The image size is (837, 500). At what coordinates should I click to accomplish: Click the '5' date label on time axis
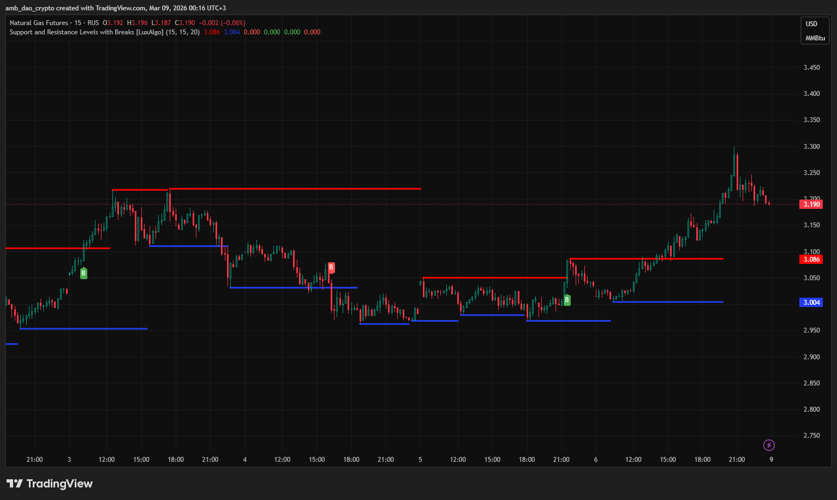point(420,460)
